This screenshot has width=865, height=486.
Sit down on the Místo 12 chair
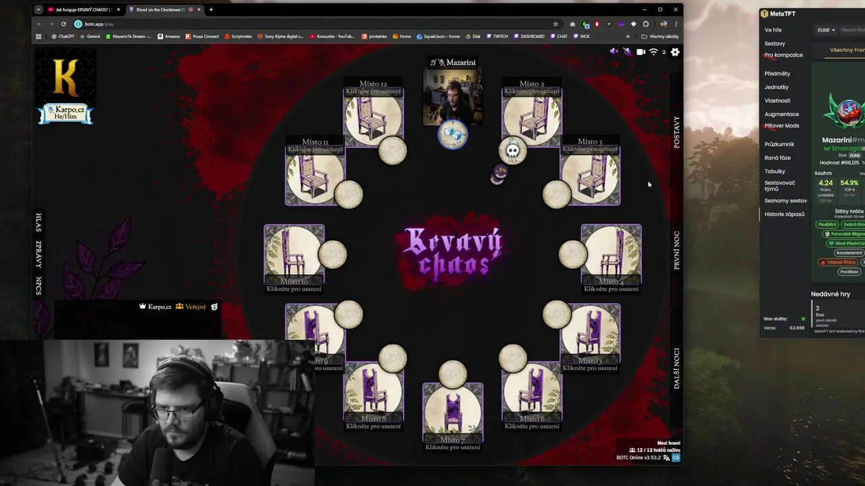pyautogui.click(x=373, y=117)
